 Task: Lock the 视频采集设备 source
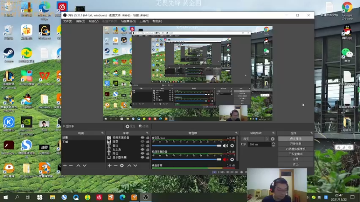click(148, 138)
